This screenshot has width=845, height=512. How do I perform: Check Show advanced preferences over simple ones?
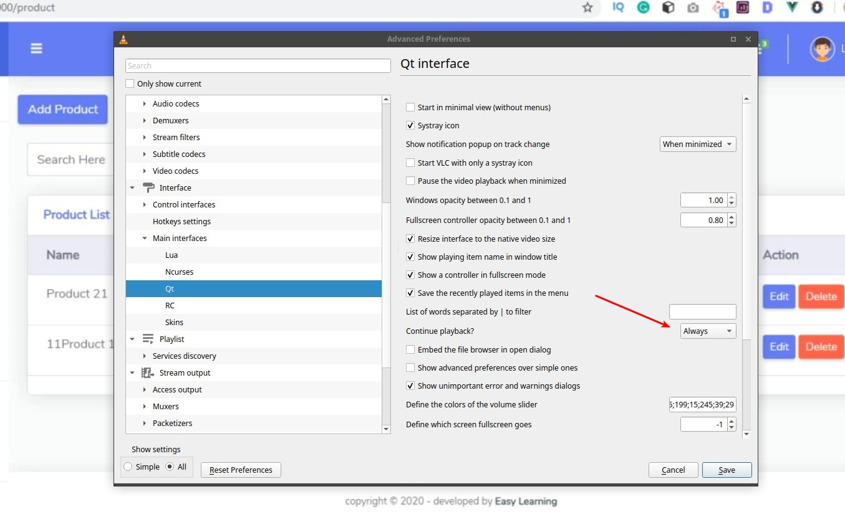pyautogui.click(x=410, y=367)
